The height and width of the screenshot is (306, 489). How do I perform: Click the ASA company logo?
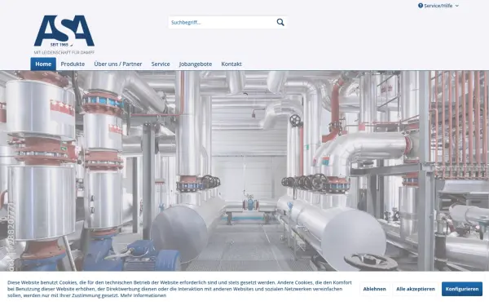point(64,34)
